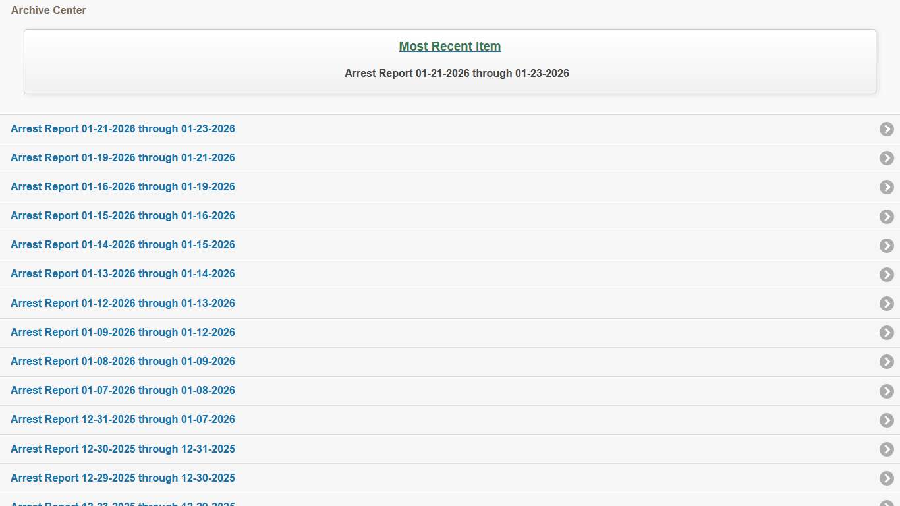The width and height of the screenshot is (900, 506).
Task: Select Arrest Report 12-30-2025 through 12-31-2025
Action: [x=123, y=449]
